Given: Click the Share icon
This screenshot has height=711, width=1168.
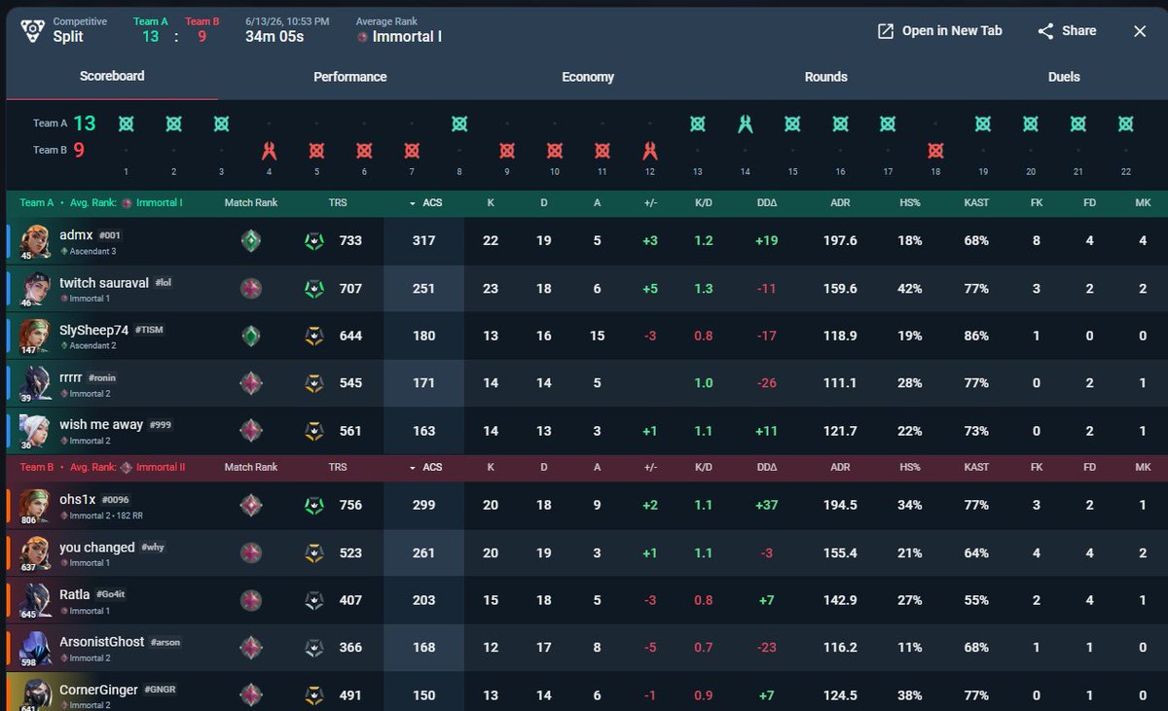Looking at the screenshot, I should tap(1045, 31).
